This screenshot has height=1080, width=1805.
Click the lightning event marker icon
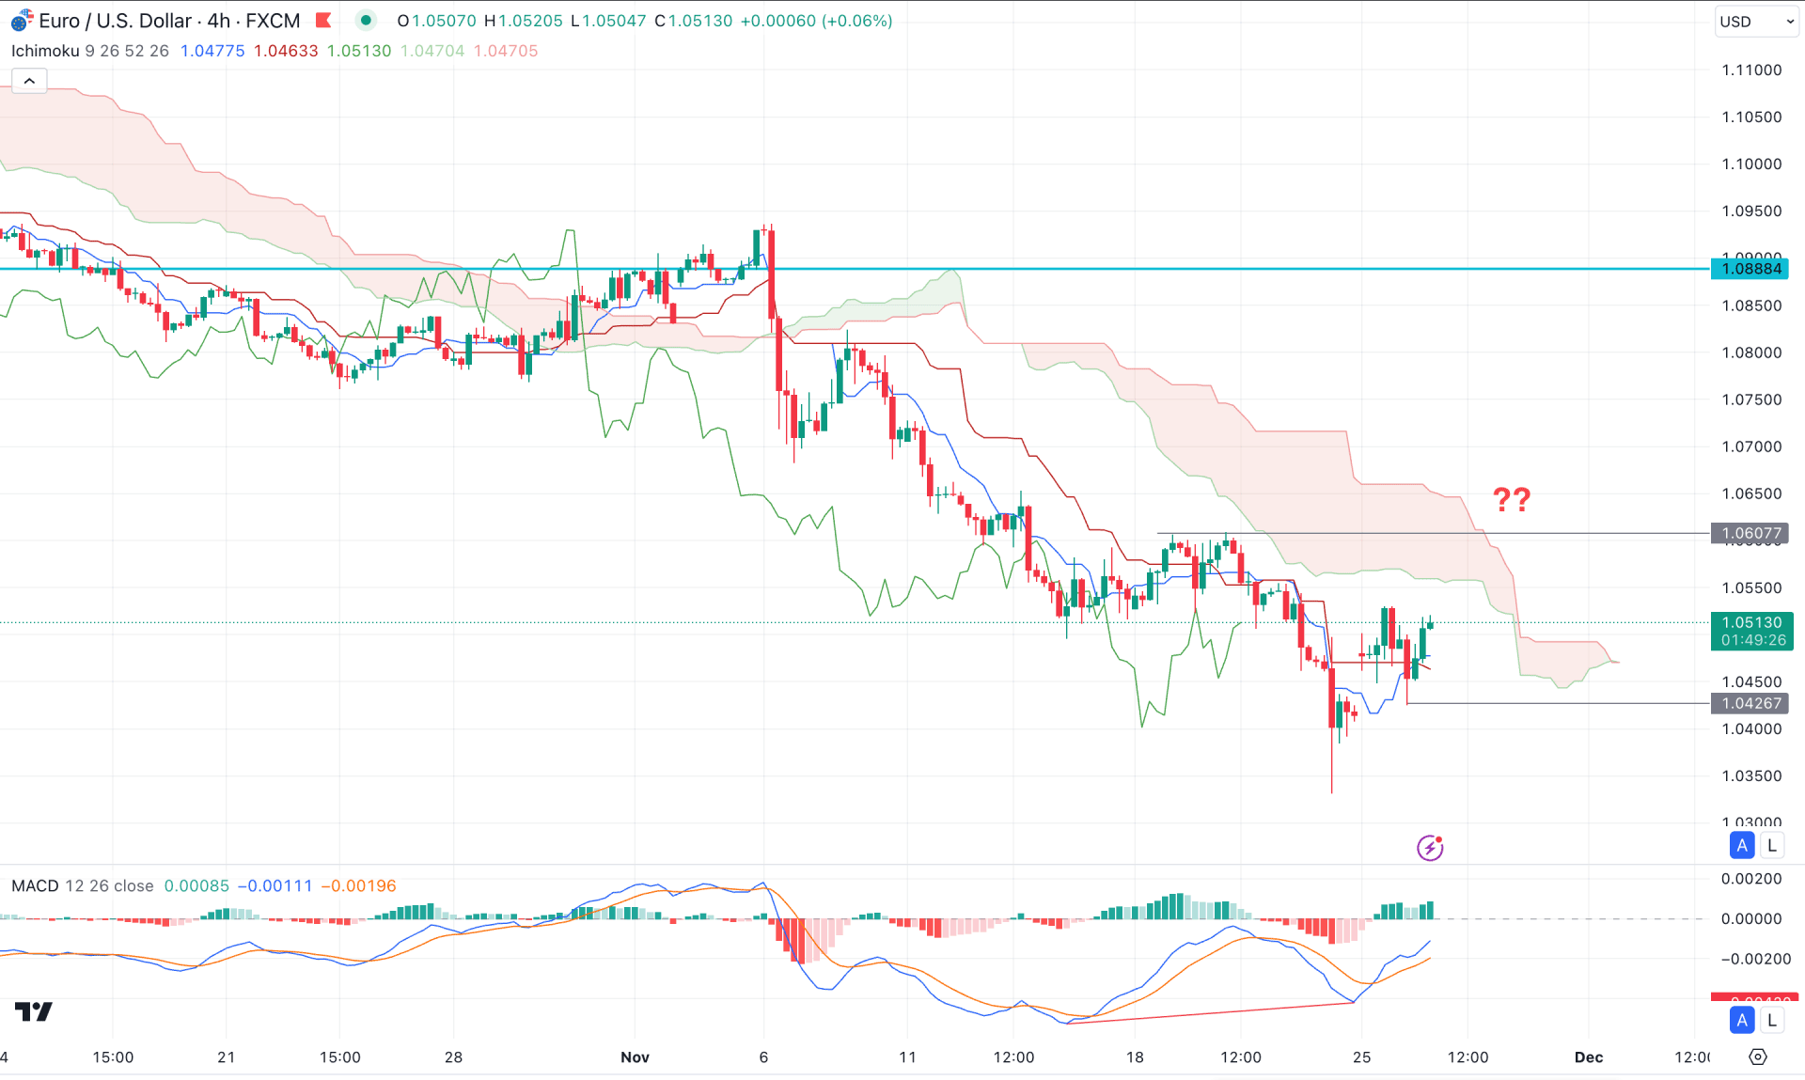[1430, 848]
